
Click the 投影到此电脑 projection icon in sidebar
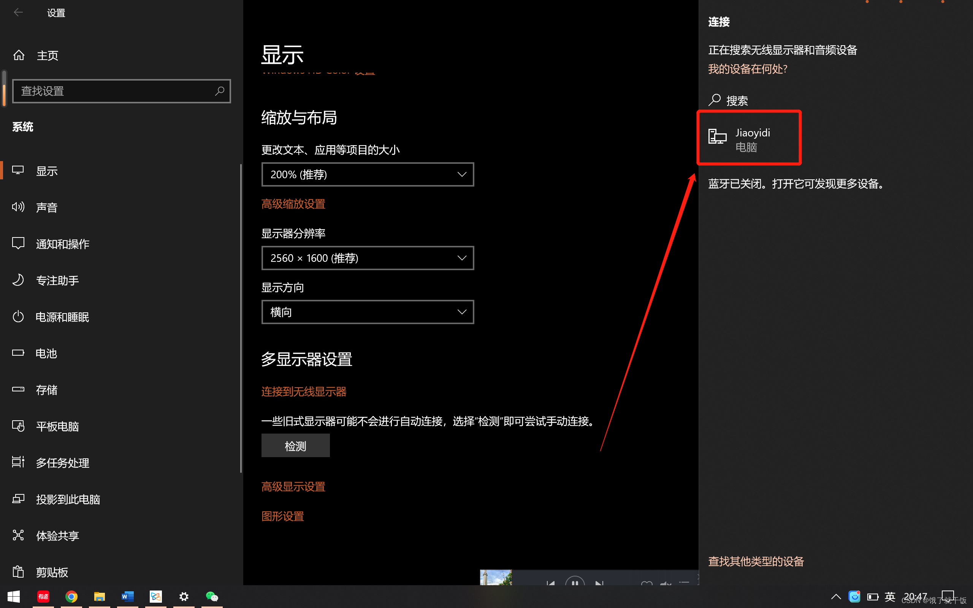(x=19, y=499)
